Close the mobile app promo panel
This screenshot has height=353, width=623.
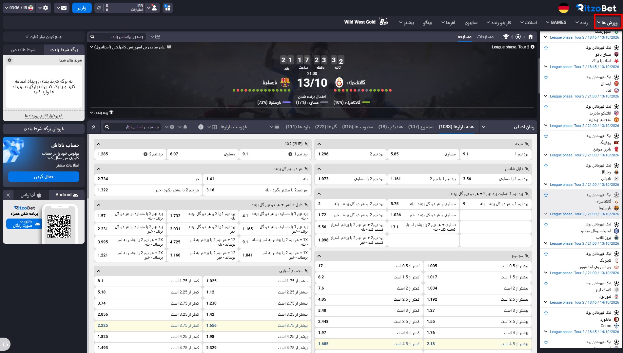click(x=9, y=195)
